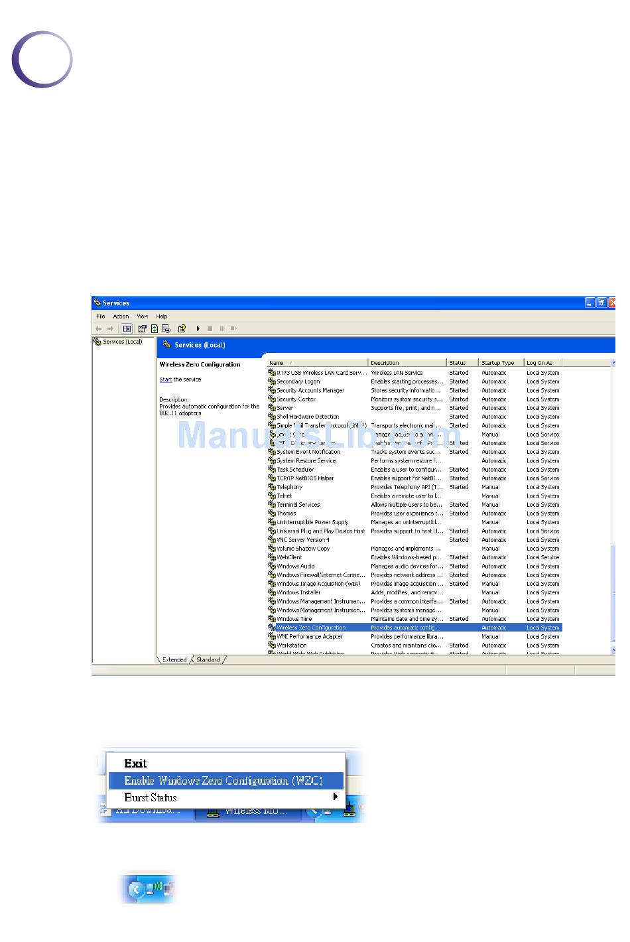Toggle Show/Hide Console Tree icon
Image resolution: width=630 pixels, height=942 pixels.
point(127,328)
